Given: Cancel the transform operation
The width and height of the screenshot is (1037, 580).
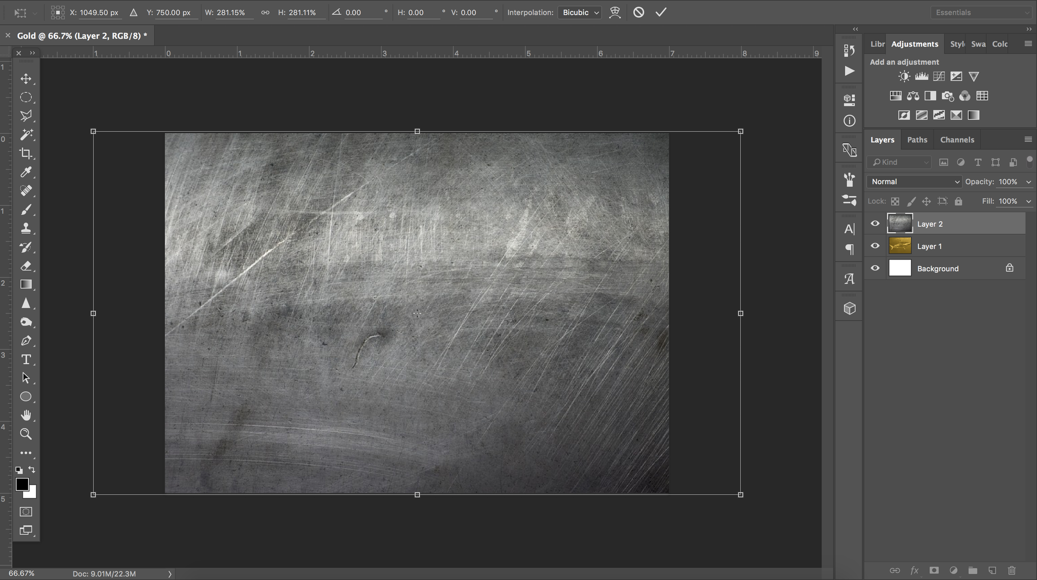Looking at the screenshot, I should click(639, 12).
